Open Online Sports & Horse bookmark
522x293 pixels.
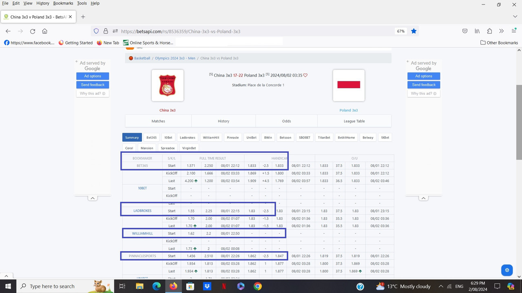(148, 43)
